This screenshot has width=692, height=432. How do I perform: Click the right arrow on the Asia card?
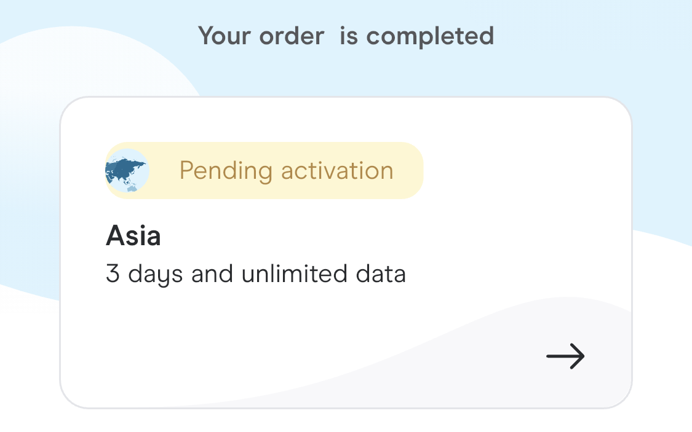point(565,356)
